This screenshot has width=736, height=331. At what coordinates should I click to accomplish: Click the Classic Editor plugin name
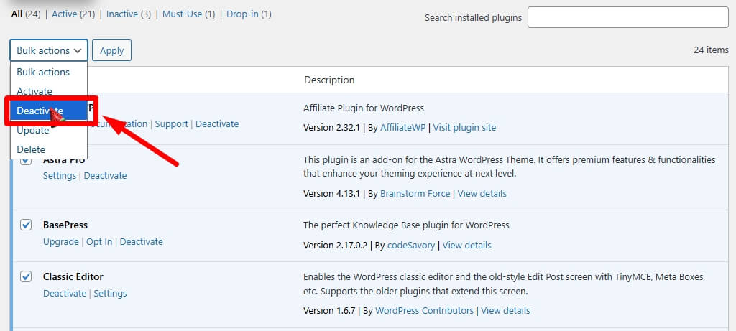pyautogui.click(x=73, y=276)
